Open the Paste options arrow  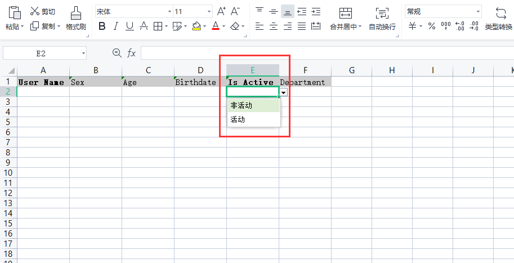click(x=23, y=26)
